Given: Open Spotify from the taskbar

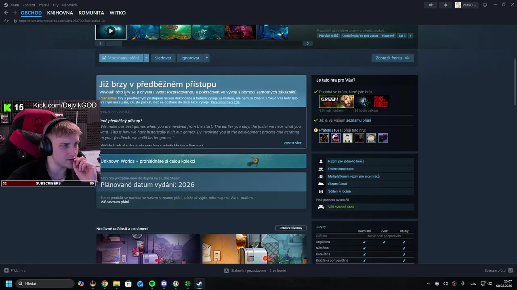Looking at the screenshot, I should [x=152, y=284].
